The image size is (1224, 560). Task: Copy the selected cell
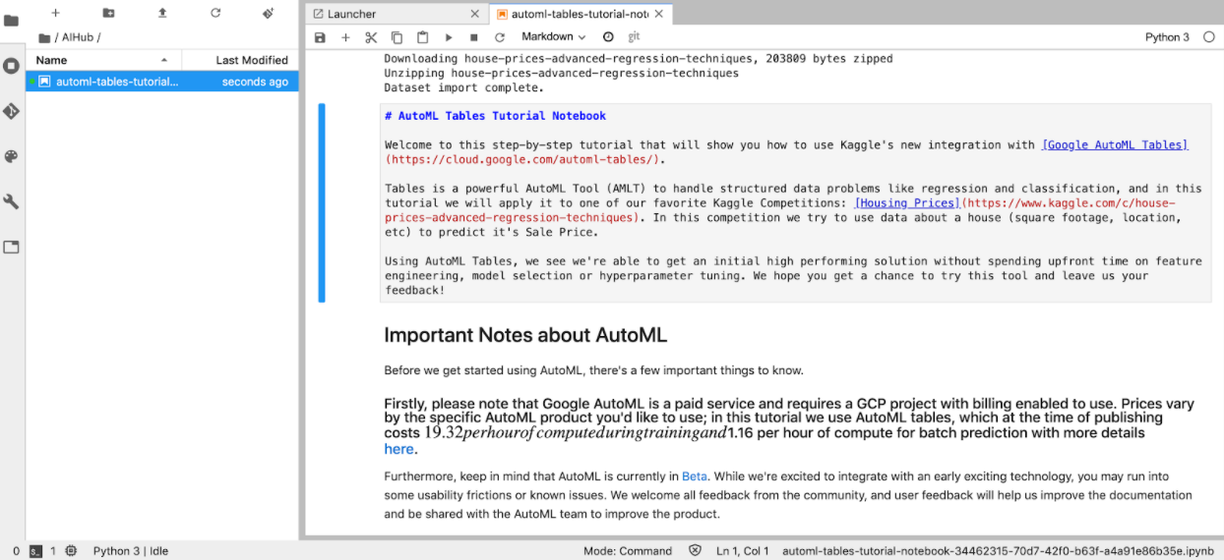point(397,37)
